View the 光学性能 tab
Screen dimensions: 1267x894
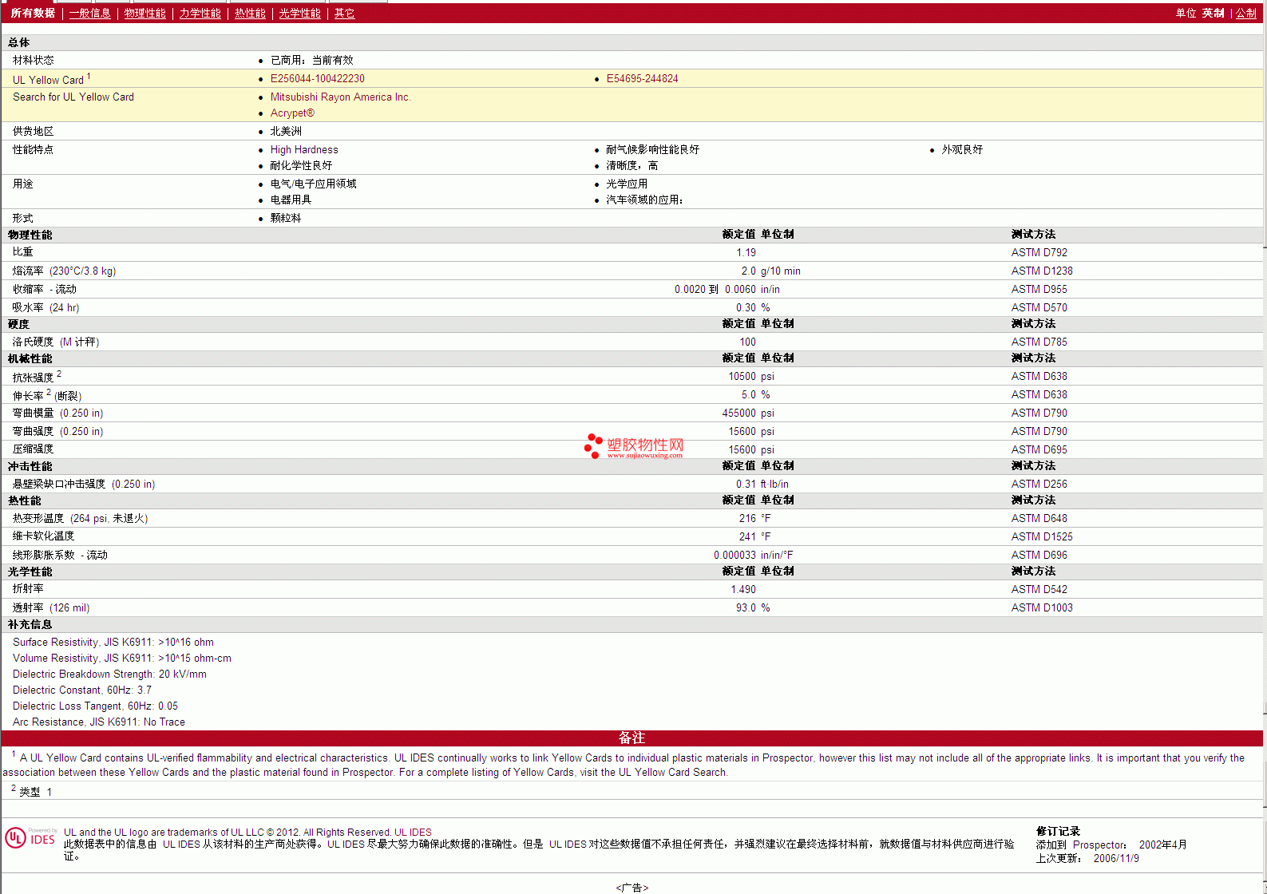click(299, 14)
